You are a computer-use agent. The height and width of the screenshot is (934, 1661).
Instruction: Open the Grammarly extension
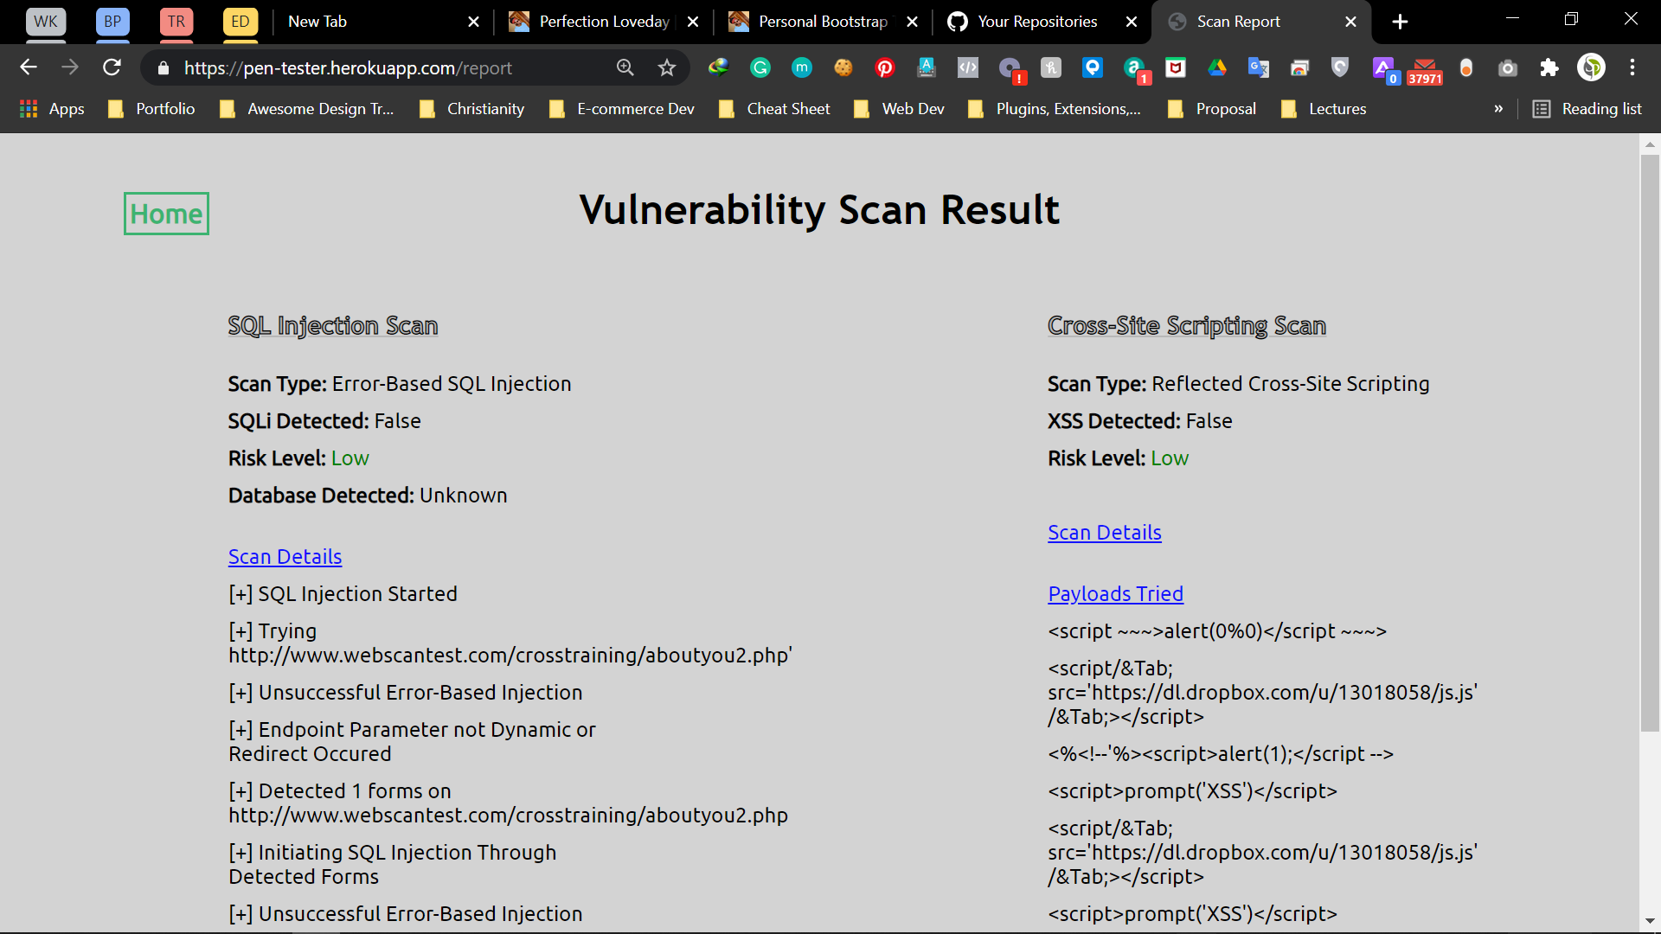(x=760, y=67)
